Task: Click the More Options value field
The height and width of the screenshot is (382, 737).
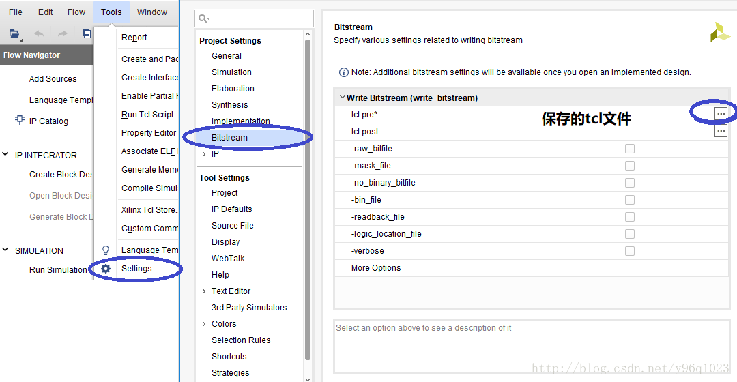Action: click(x=630, y=268)
